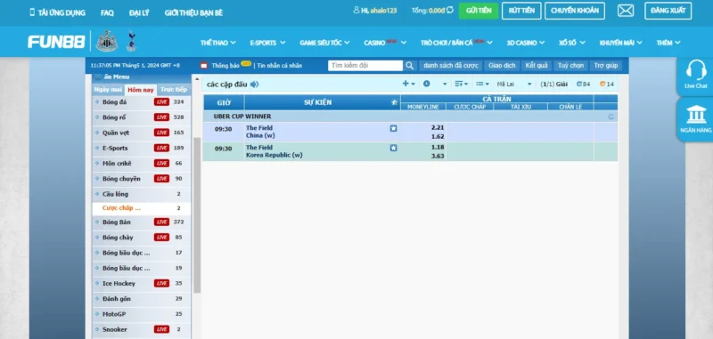713x339 pixels.
Task: Open the Mã Lai odds type dropdown
Action: (x=514, y=84)
